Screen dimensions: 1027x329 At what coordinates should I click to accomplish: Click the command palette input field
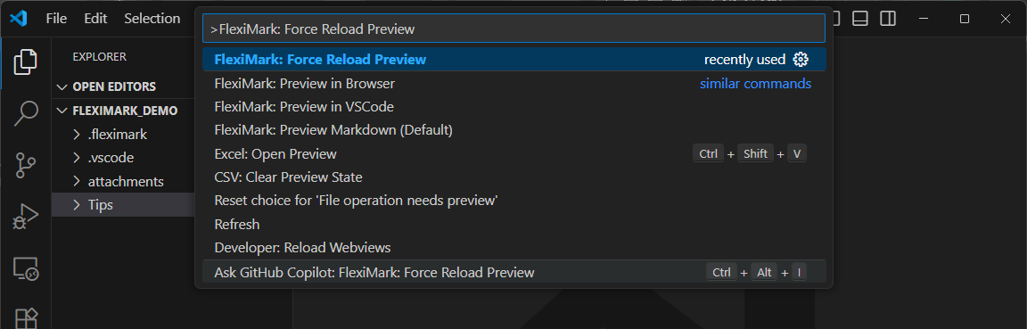tap(514, 29)
